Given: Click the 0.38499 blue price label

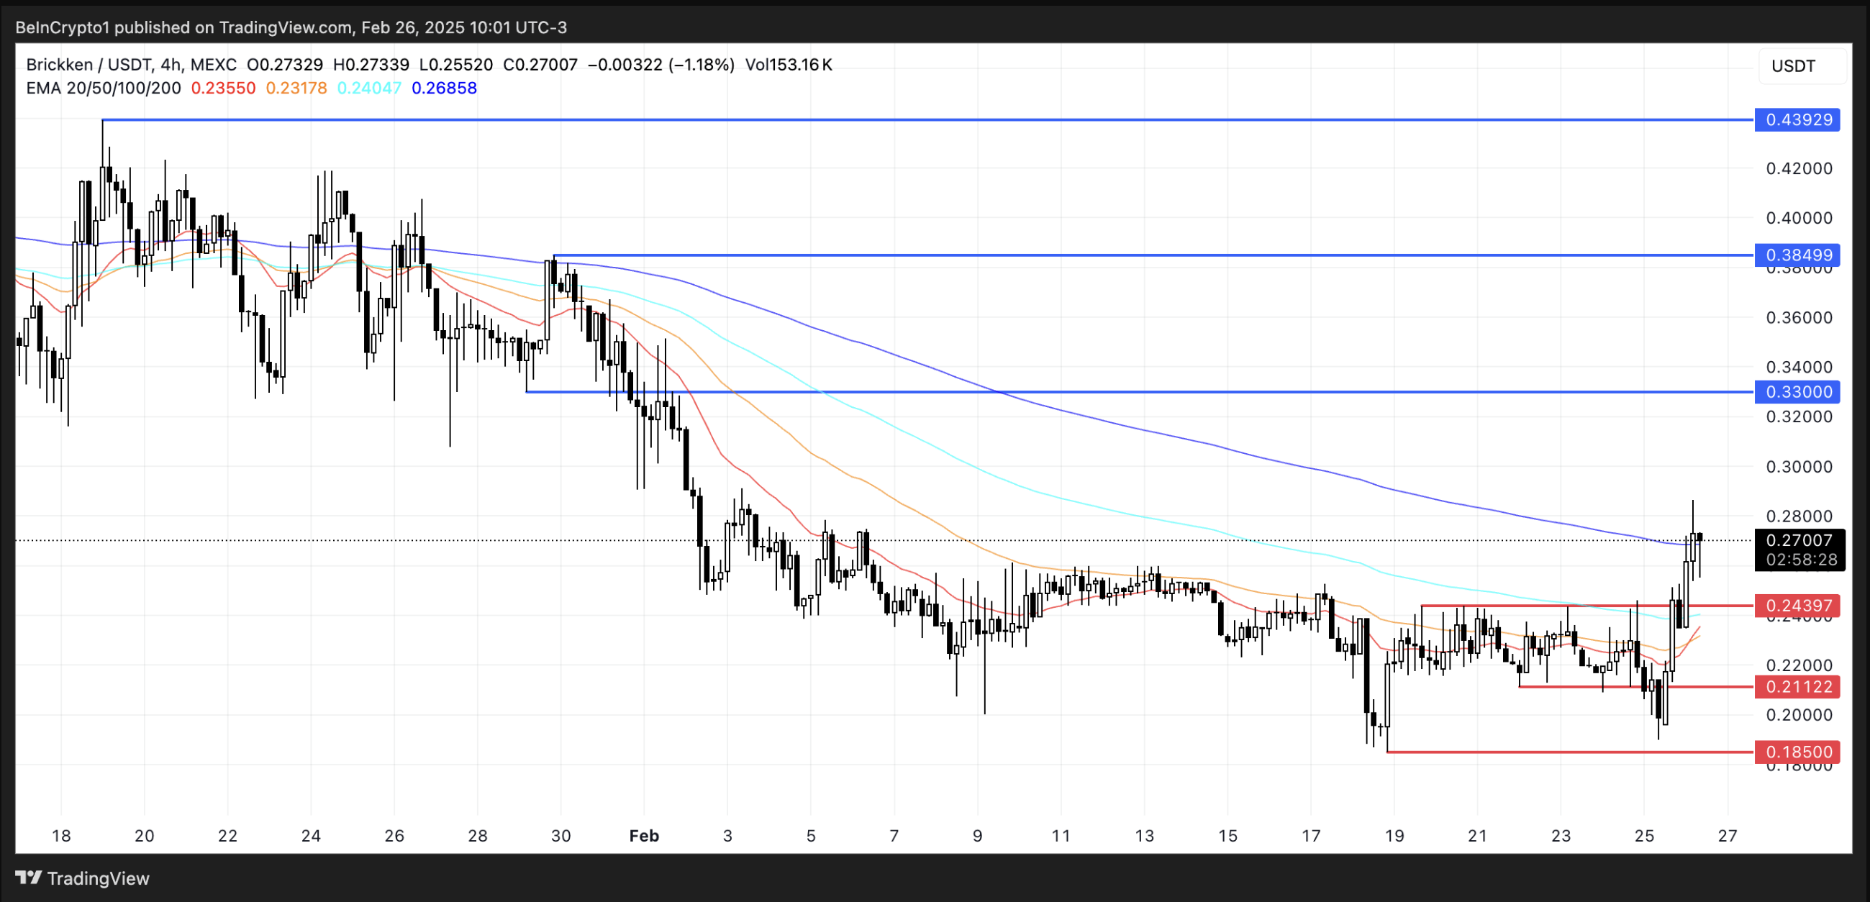Looking at the screenshot, I should tap(1797, 255).
